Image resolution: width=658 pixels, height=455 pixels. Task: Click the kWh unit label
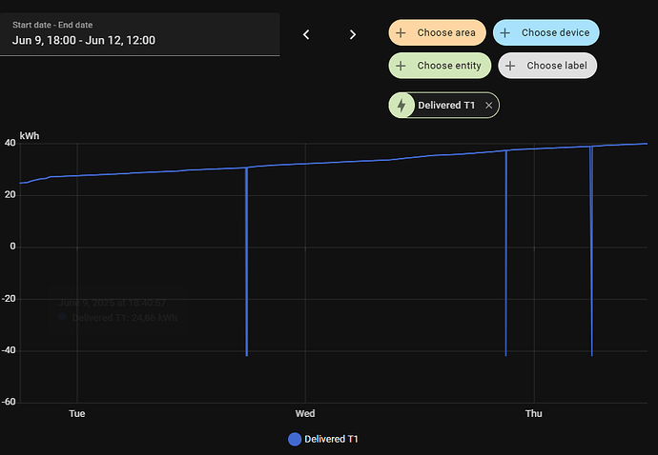pyautogui.click(x=30, y=136)
